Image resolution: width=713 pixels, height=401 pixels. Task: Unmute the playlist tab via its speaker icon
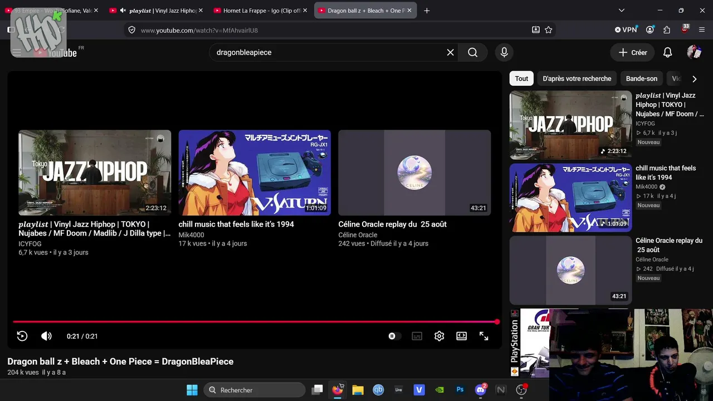(x=123, y=11)
